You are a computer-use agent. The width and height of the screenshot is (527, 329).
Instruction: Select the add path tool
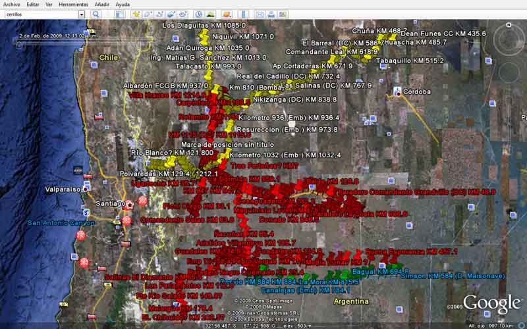(x=159, y=14)
